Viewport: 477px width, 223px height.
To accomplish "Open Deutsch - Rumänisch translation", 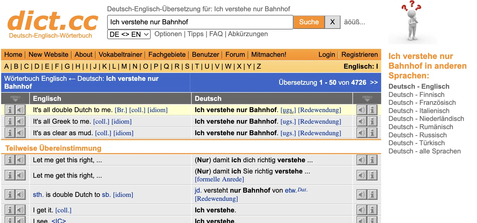I will click(421, 127).
